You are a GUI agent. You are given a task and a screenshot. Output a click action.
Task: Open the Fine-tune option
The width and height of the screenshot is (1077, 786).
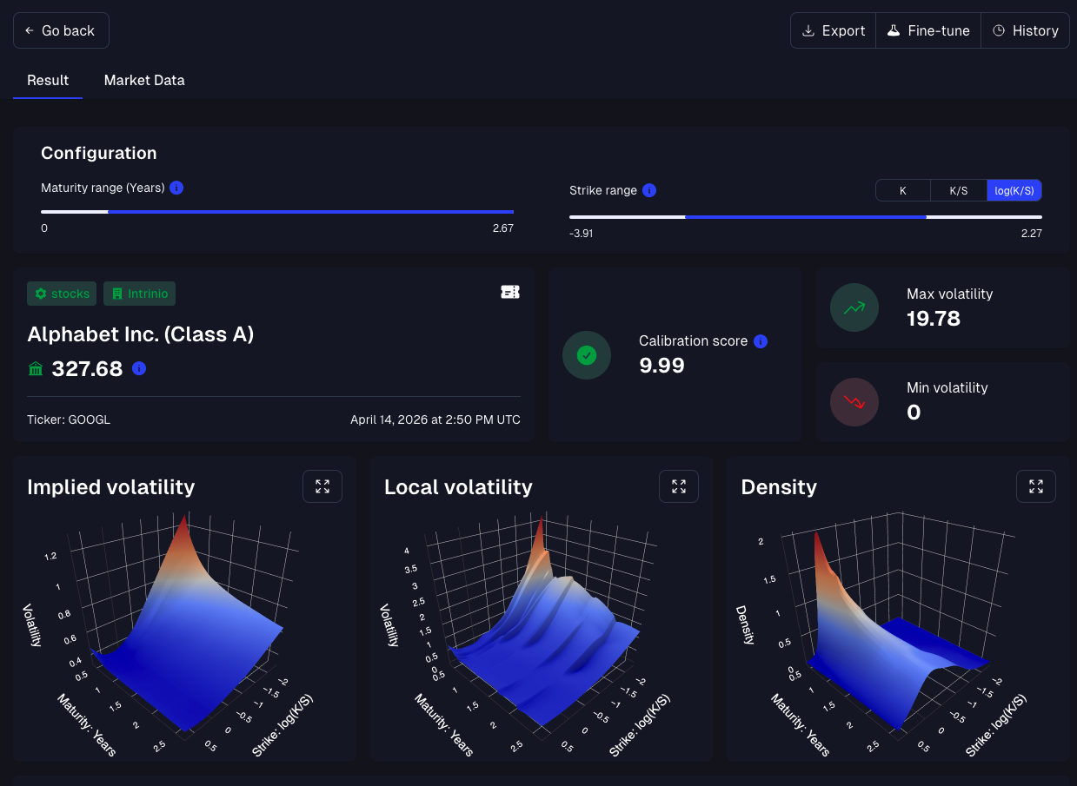[928, 30]
